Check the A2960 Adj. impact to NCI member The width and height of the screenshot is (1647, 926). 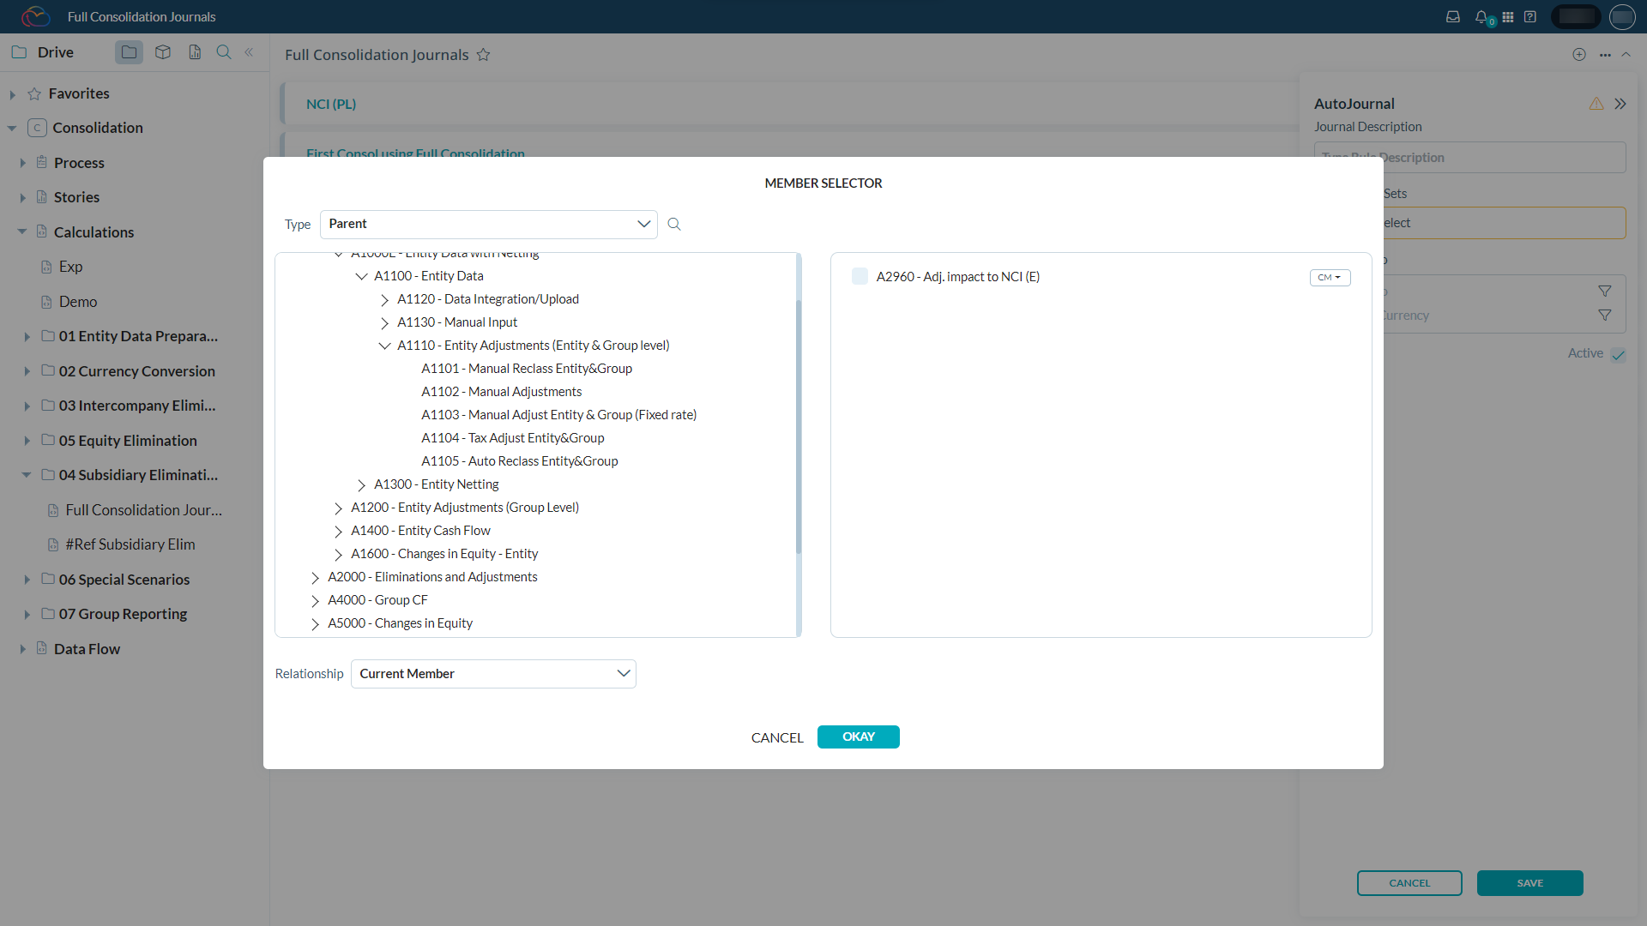860,276
